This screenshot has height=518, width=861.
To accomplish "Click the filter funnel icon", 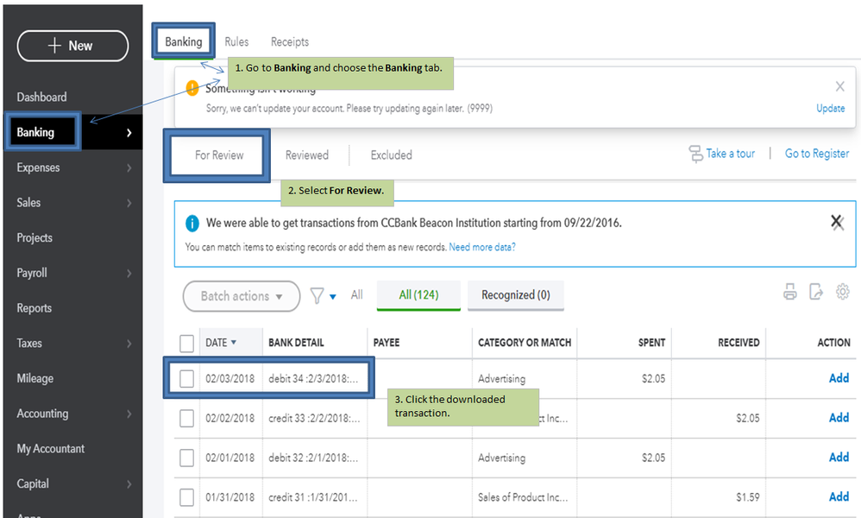I will coord(317,296).
